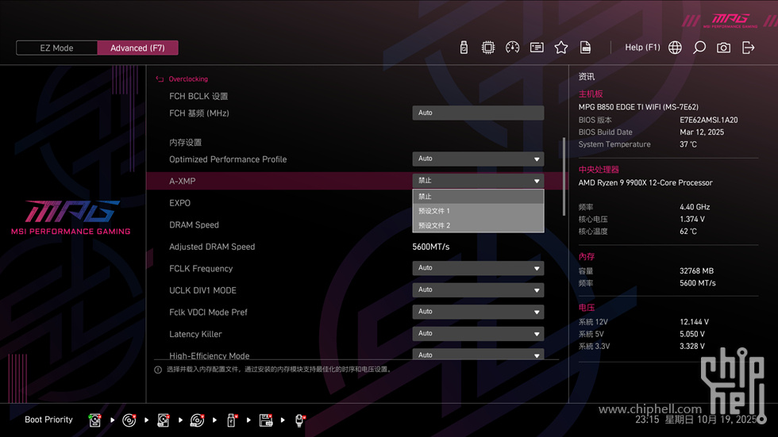This screenshot has width=778, height=437.
Task: Expand Optimized Performance Profile dropdown
Action: click(x=478, y=159)
